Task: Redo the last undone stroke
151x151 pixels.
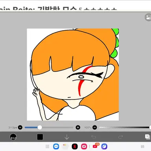Action: pos(120,137)
